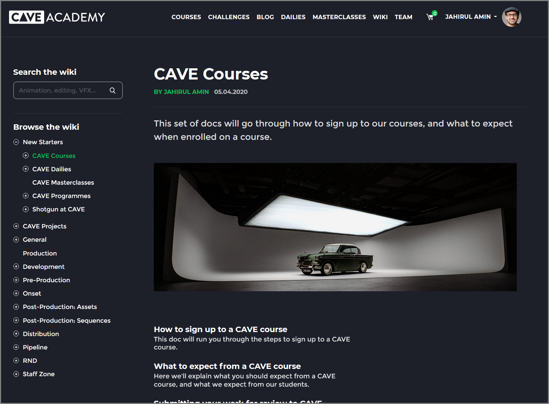Open the Post-Production: Assets page
The image size is (549, 404).
click(60, 307)
